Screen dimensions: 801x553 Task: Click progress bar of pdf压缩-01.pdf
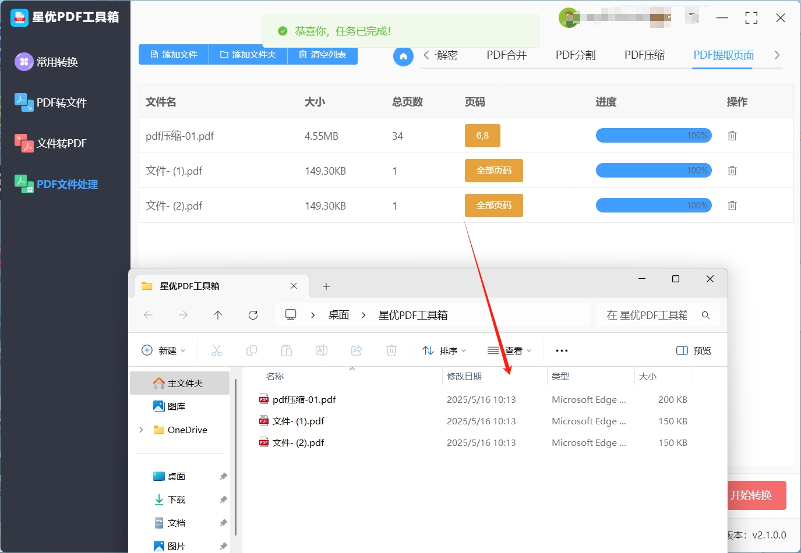654,136
